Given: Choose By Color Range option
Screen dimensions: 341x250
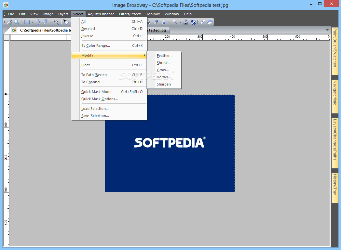Looking at the screenshot, I should tap(109, 46).
